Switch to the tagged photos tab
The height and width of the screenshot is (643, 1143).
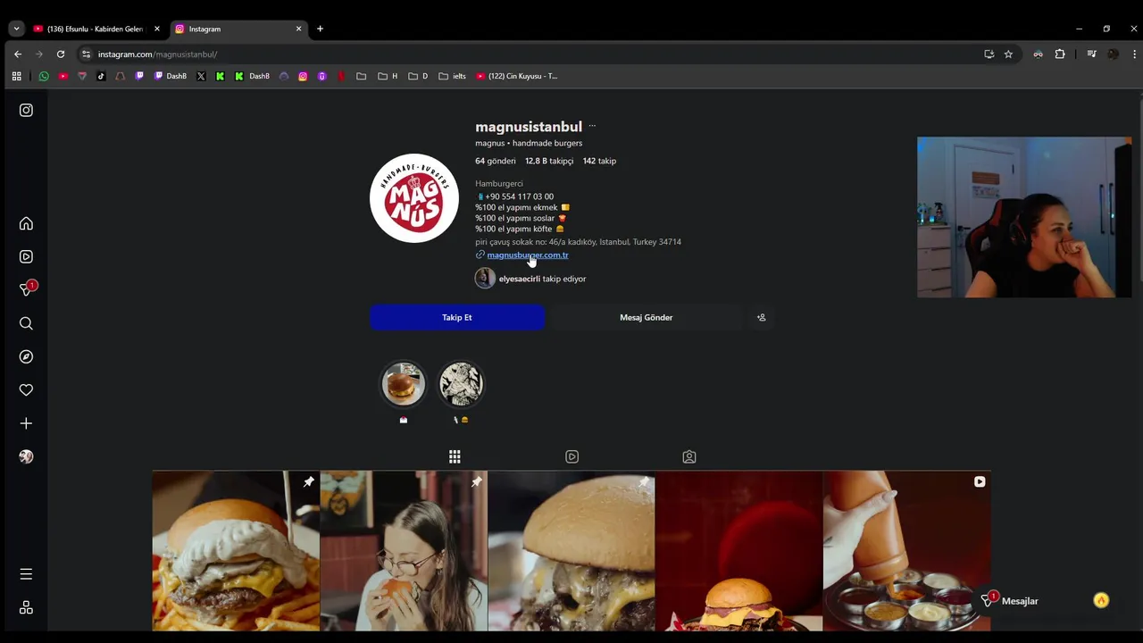click(x=689, y=456)
